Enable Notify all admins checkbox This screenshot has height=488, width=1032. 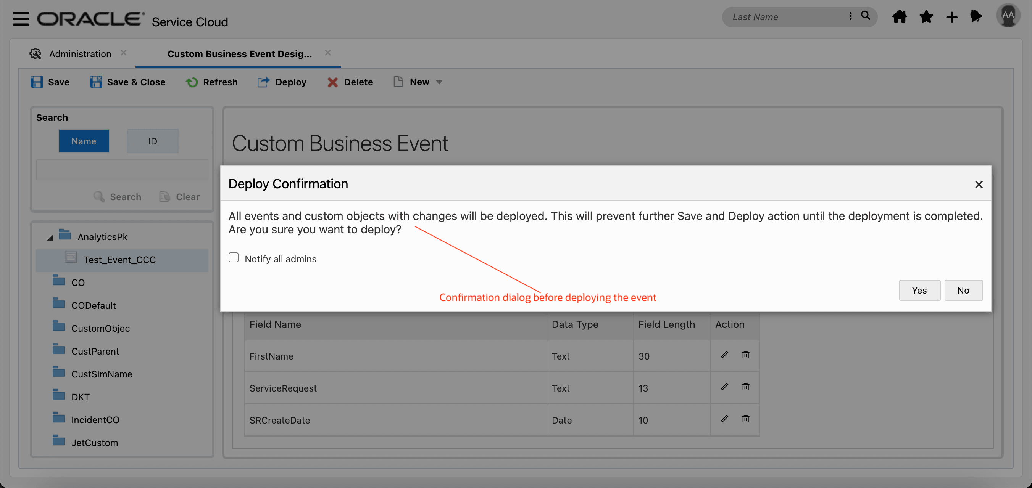[x=234, y=257]
